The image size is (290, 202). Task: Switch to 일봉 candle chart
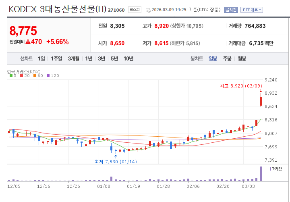click(213, 59)
